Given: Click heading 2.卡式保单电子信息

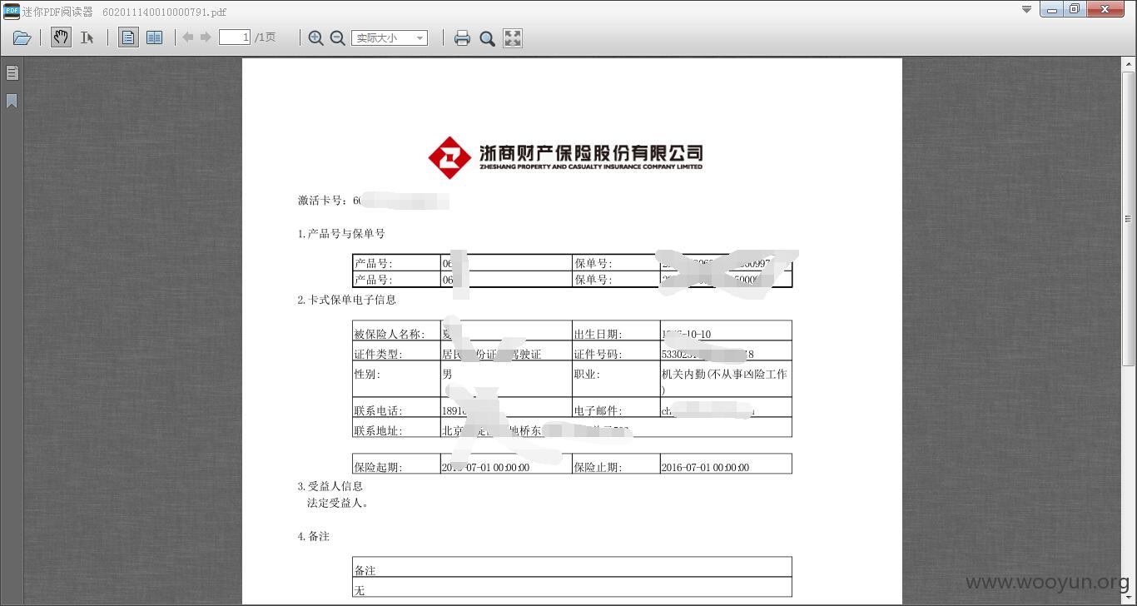Looking at the screenshot, I should 347,300.
